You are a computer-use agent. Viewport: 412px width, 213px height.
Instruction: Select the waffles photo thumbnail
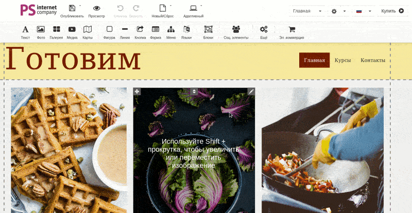tap(68, 149)
